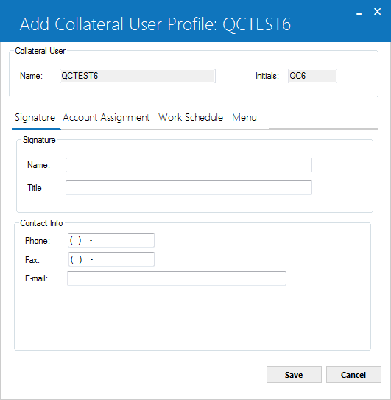Focus the Signature Name text box

[189, 165]
